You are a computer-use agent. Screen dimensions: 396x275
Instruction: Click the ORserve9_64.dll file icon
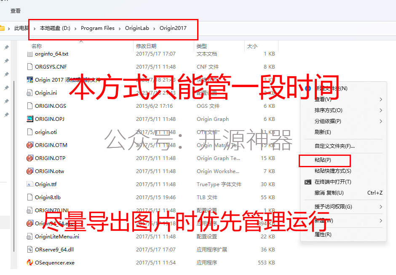pyautogui.click(x=30, y=249)
